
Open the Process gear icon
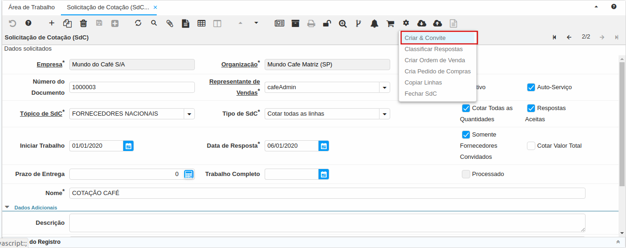coord(406,23)
